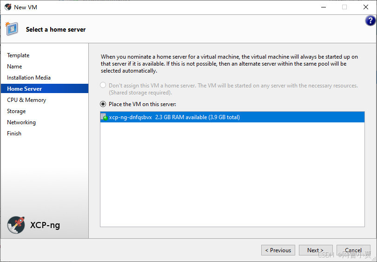The image size is (377, 262).
Task: Click the New VM wizard header icon
Action: [x=12, y=28]
